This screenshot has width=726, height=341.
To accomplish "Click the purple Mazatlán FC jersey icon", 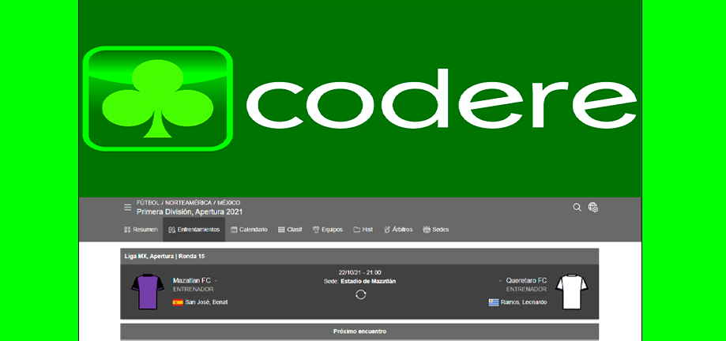I will pyautogui.click(x=145, y=292).
